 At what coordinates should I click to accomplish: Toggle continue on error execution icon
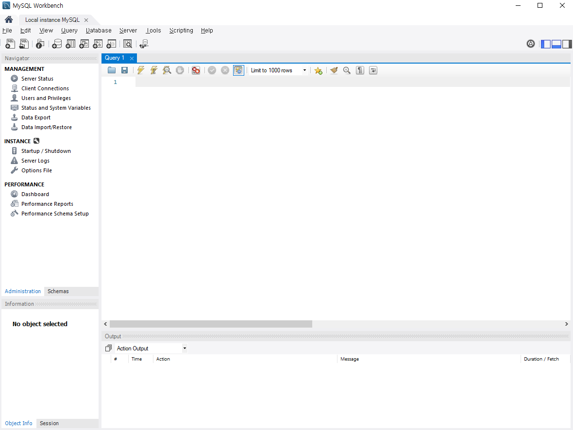[196, 70]
